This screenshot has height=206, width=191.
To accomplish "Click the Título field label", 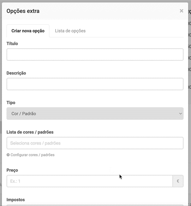I will click(12, 44).
